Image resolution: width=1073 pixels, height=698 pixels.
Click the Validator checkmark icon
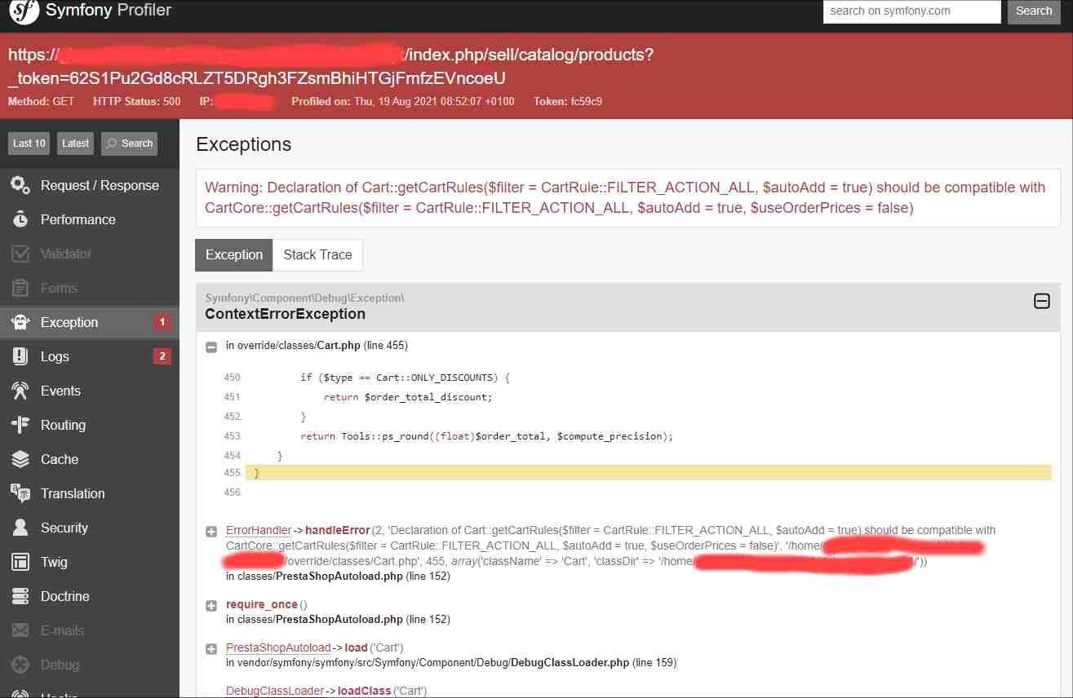click(20, 254)
